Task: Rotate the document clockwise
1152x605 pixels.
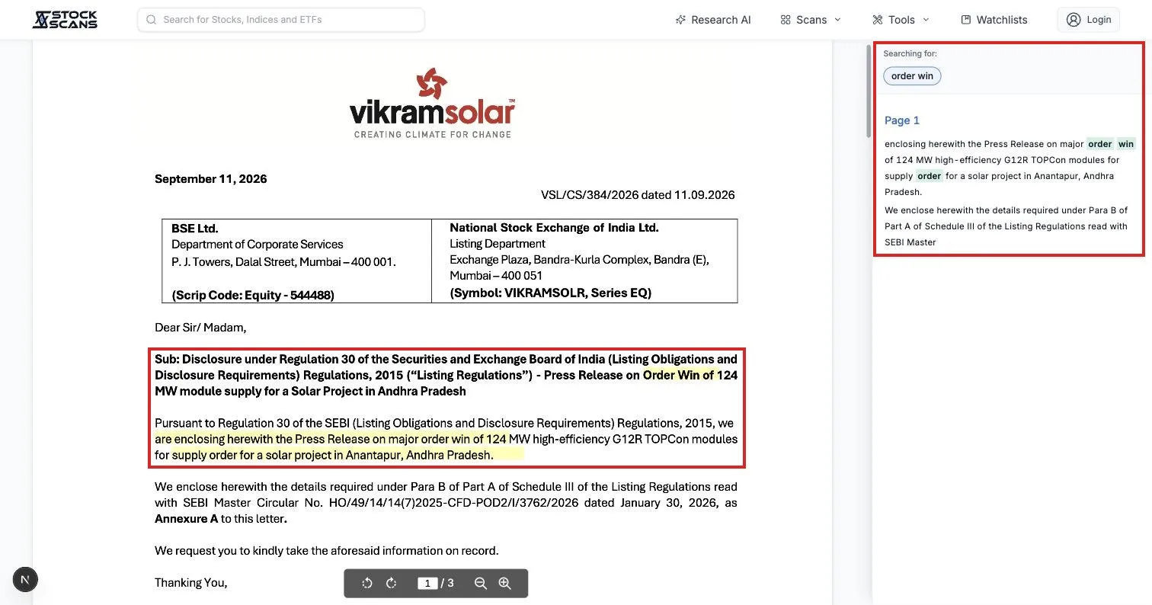Action: click(x=392, y=583)
